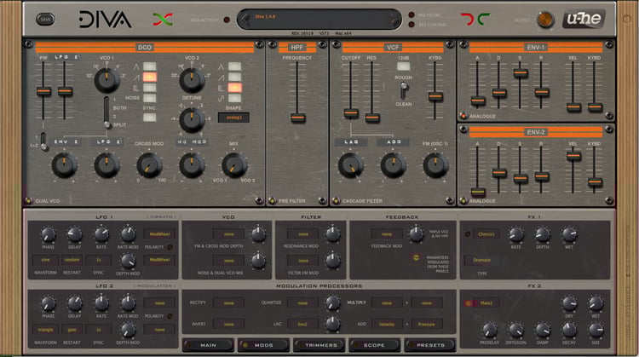This screenshot has width=639, height=357.
Task: Open the FX 1 effect selector showing Chorus1
Action: tap(486, 234)
